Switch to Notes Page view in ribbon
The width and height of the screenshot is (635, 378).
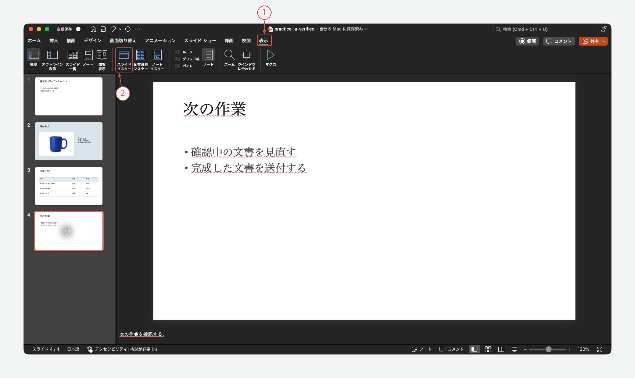pos(88,58)
